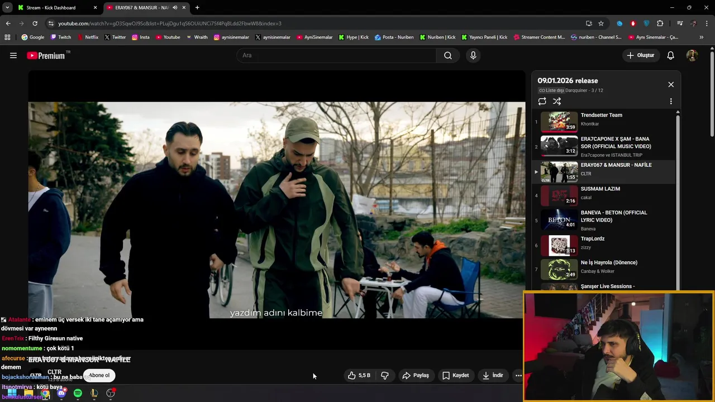The height and width of the screenshot is (402, 715).
Task: Open Insta bookmark
Action: pos(141,37)
